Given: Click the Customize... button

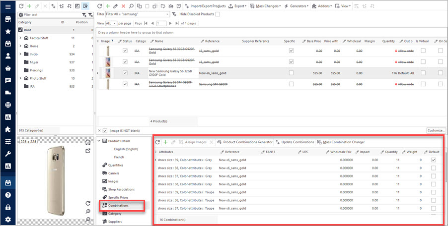Looking at the screenshot, I should pos(436,130).
